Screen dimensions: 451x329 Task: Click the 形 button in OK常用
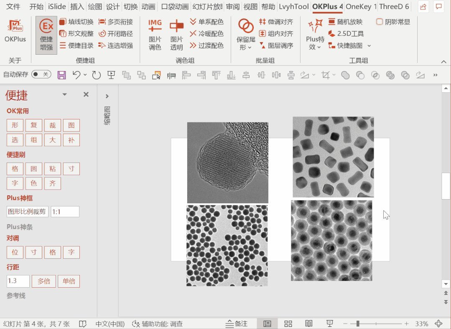[15, 125]
